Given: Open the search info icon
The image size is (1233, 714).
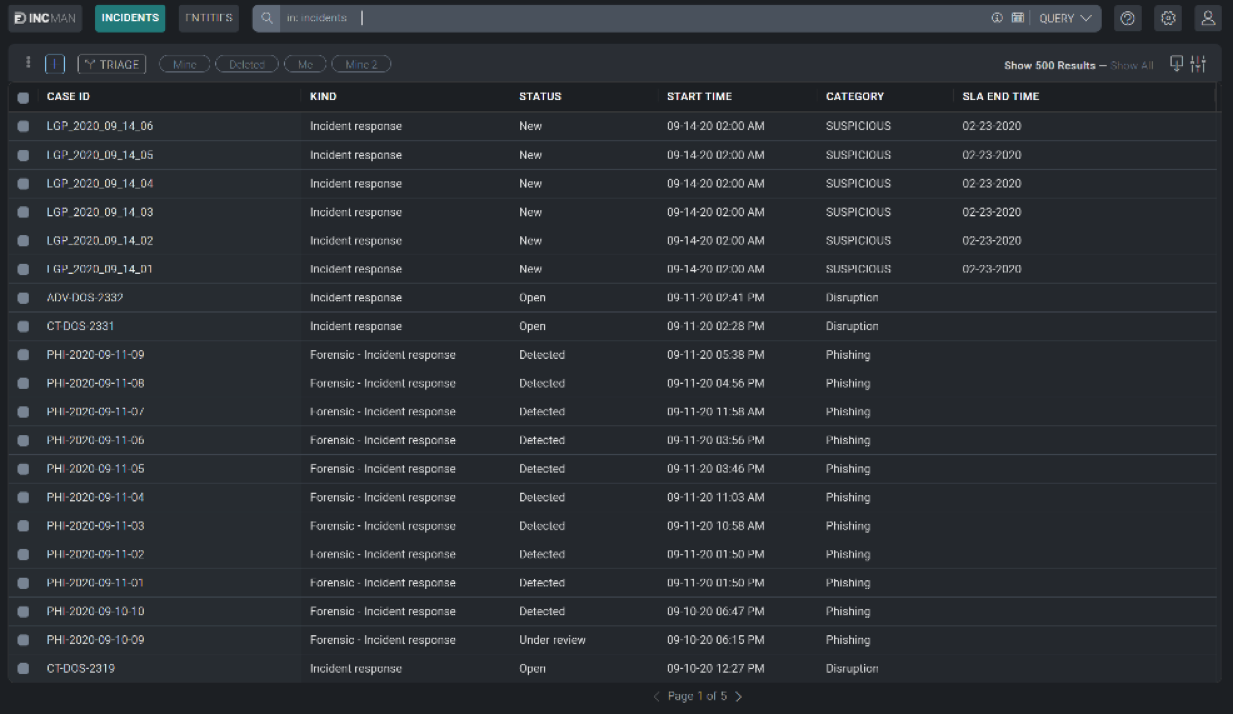Looking at the screenshot, I should pos(997,18).
